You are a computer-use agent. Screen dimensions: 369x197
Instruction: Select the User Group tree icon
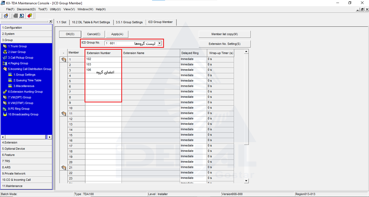coord(5,52)
